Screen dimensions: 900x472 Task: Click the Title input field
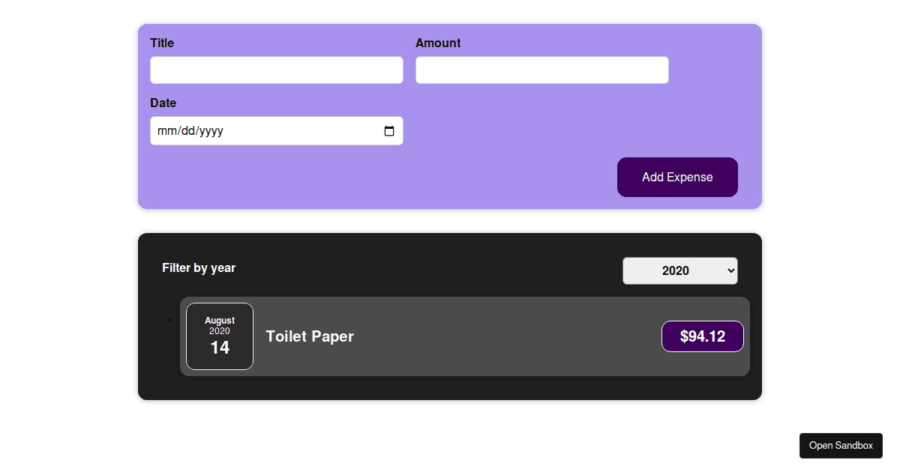tap(277, 70)
